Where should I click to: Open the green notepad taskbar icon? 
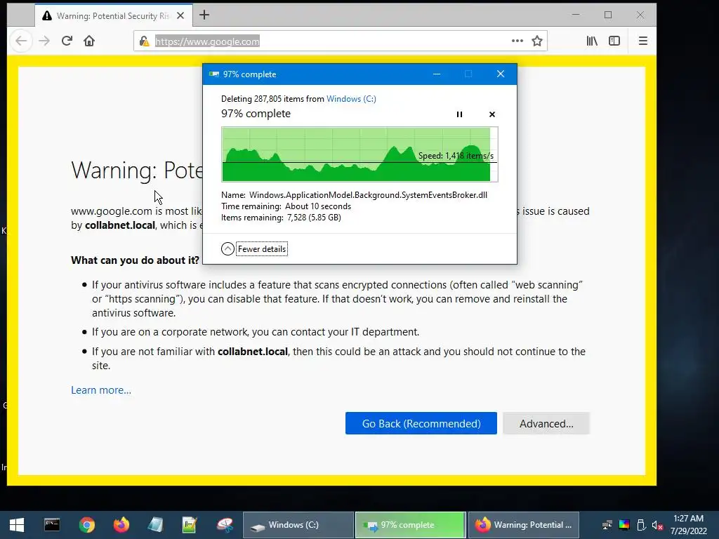pos(190,525)
